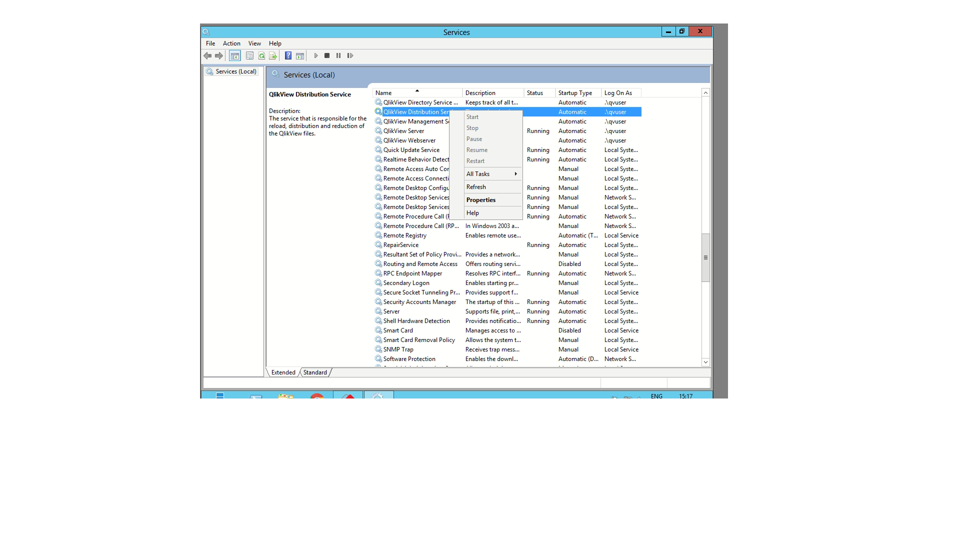
Task: Click the 15:17 clock in the taskbar
Action: [x=686, y=396]
